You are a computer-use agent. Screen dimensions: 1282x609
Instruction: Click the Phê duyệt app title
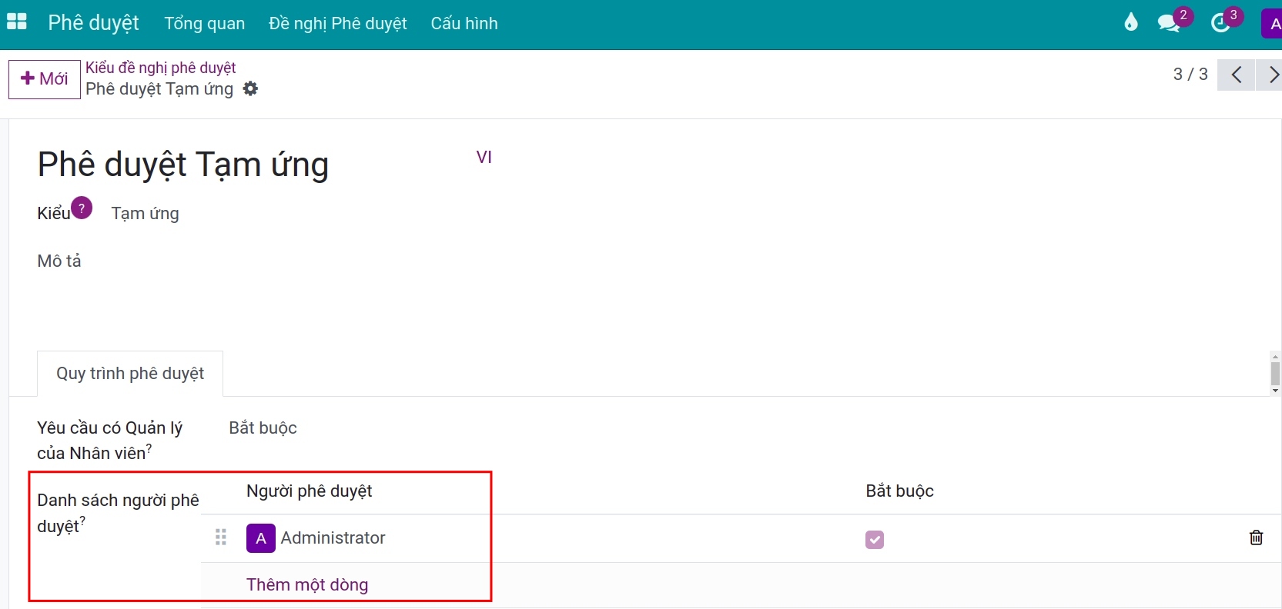point(93,22)
